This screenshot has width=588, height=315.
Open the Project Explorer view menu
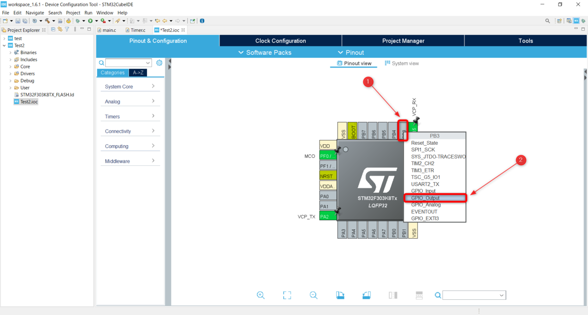pyautogui.click(x=74, y=29)
